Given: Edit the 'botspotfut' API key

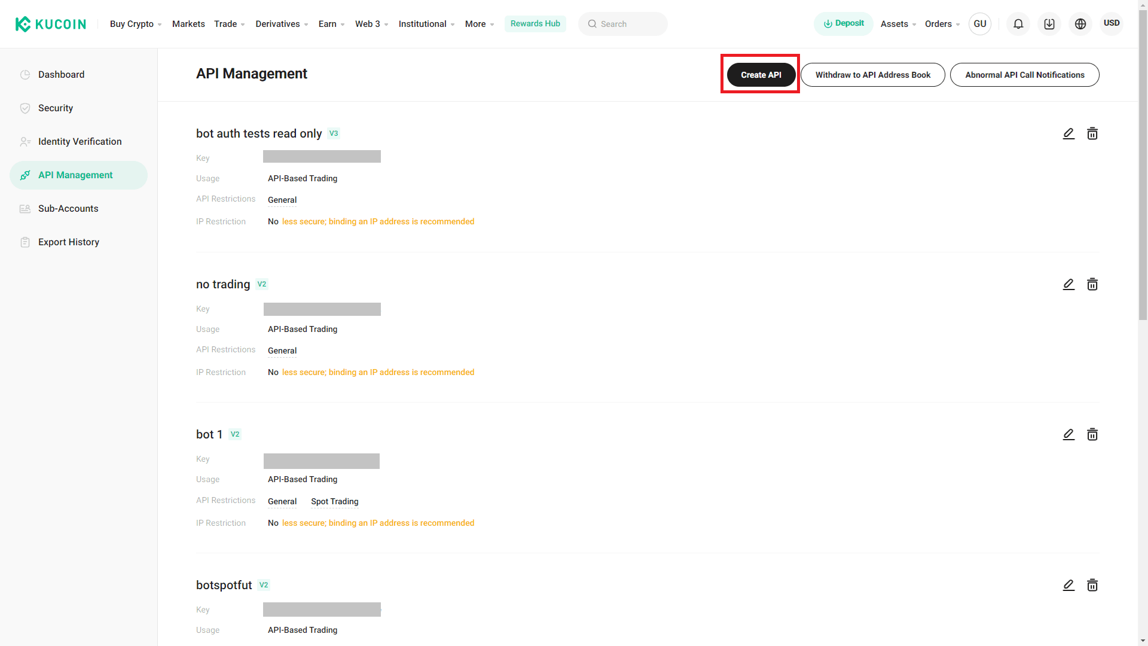Looking at the screenshot, I should pos(1068,585).
